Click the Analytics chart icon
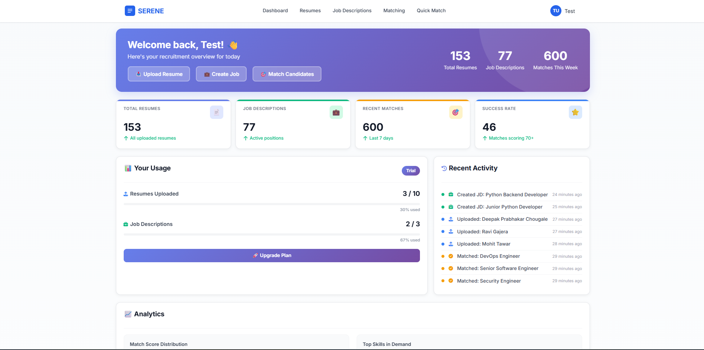Image resolution: width=704 pixels, height=350 pixels. (128, 314)
